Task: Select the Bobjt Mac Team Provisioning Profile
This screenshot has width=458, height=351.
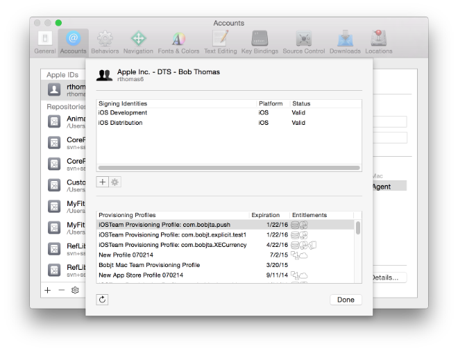Action: click(x=149, y=265)
